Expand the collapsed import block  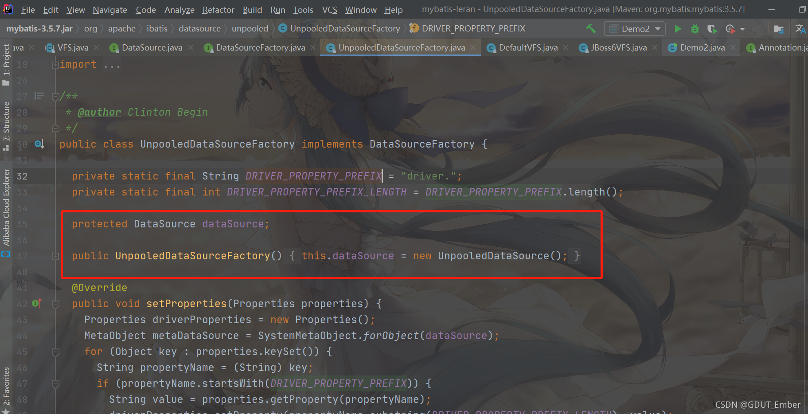55,65
